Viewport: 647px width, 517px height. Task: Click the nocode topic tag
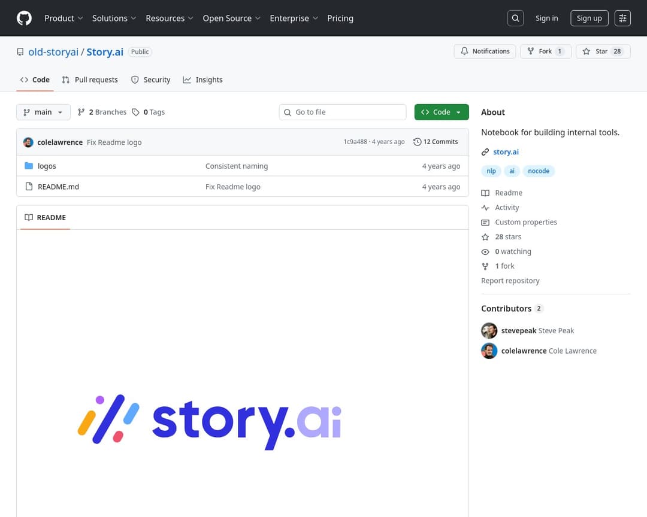(x=539, y=171)
